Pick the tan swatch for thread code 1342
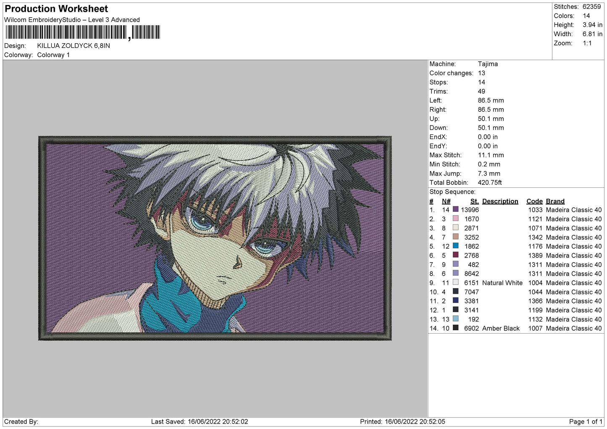 click(x=455, y=237)
